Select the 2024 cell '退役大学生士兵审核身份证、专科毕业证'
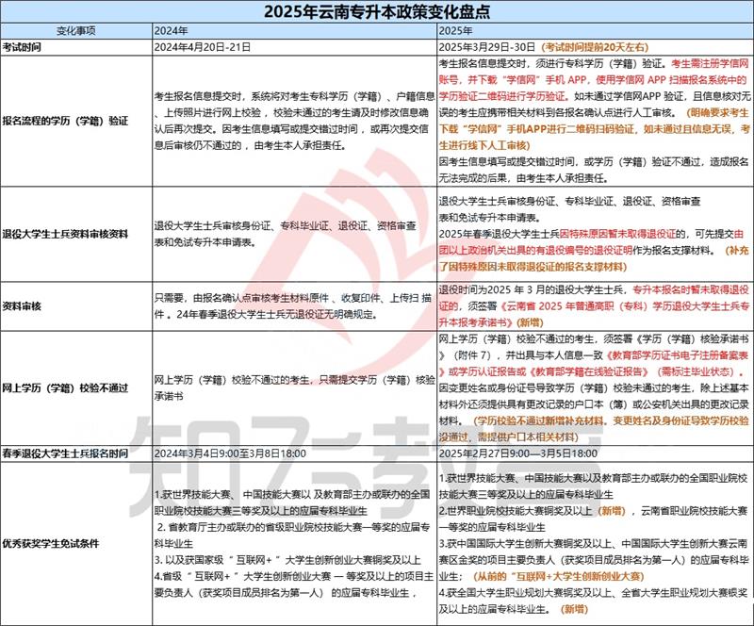This screenshot has height=626, width=754. [x=294, y=234]
